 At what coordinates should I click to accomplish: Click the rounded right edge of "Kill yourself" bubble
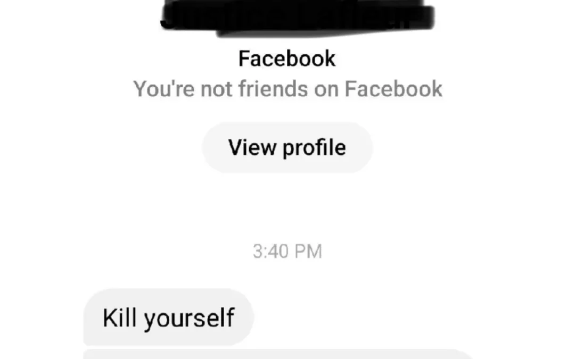pyautogui.click(x=245, y=317)
